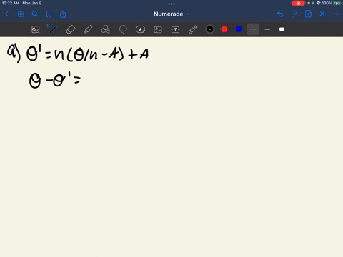Tap the three-dot multitasking control

pos(171,4)
